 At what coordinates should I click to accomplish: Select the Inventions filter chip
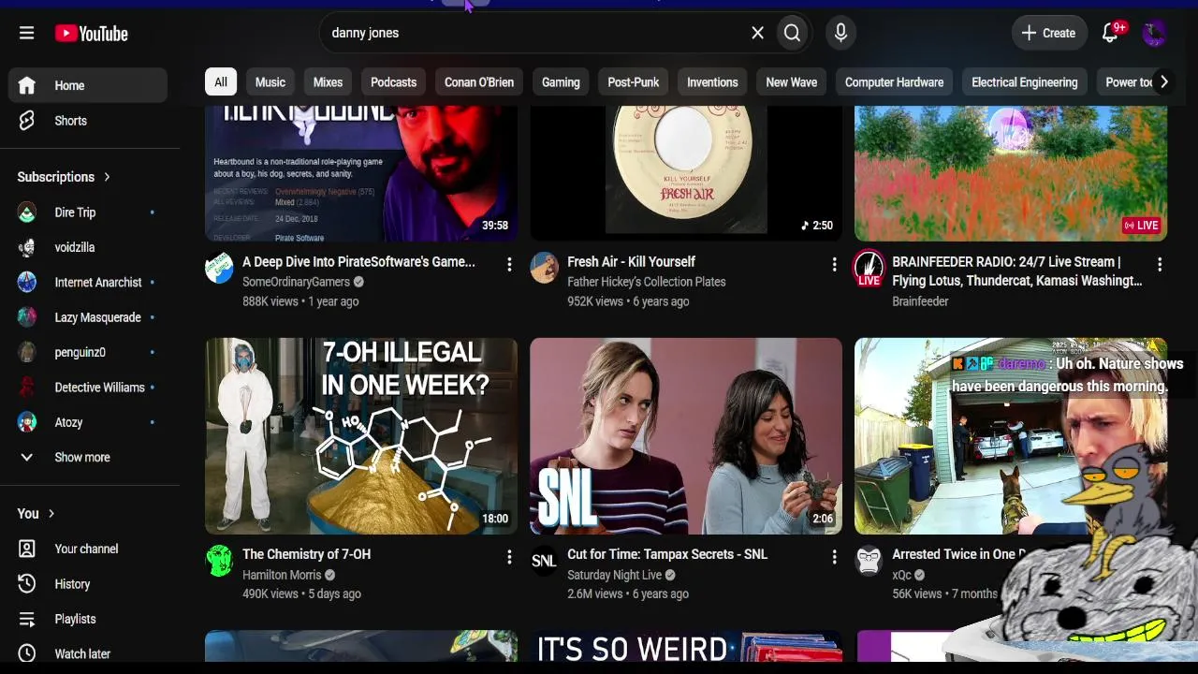pos(712,82)
